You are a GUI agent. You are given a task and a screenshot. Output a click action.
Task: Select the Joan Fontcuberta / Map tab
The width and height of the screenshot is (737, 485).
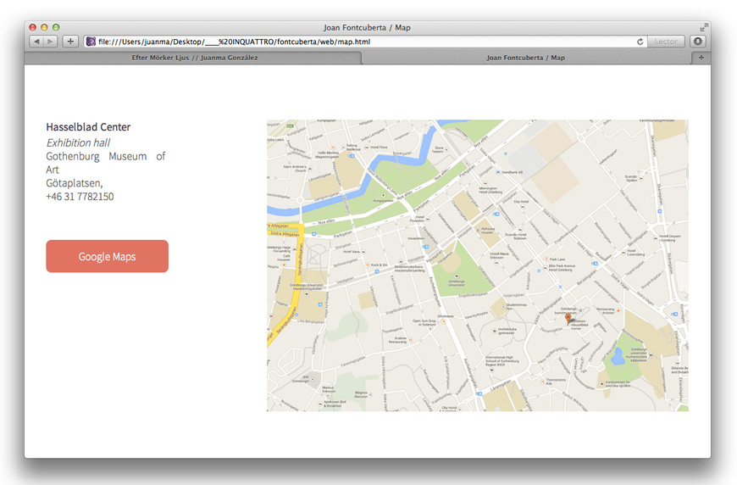525,58
